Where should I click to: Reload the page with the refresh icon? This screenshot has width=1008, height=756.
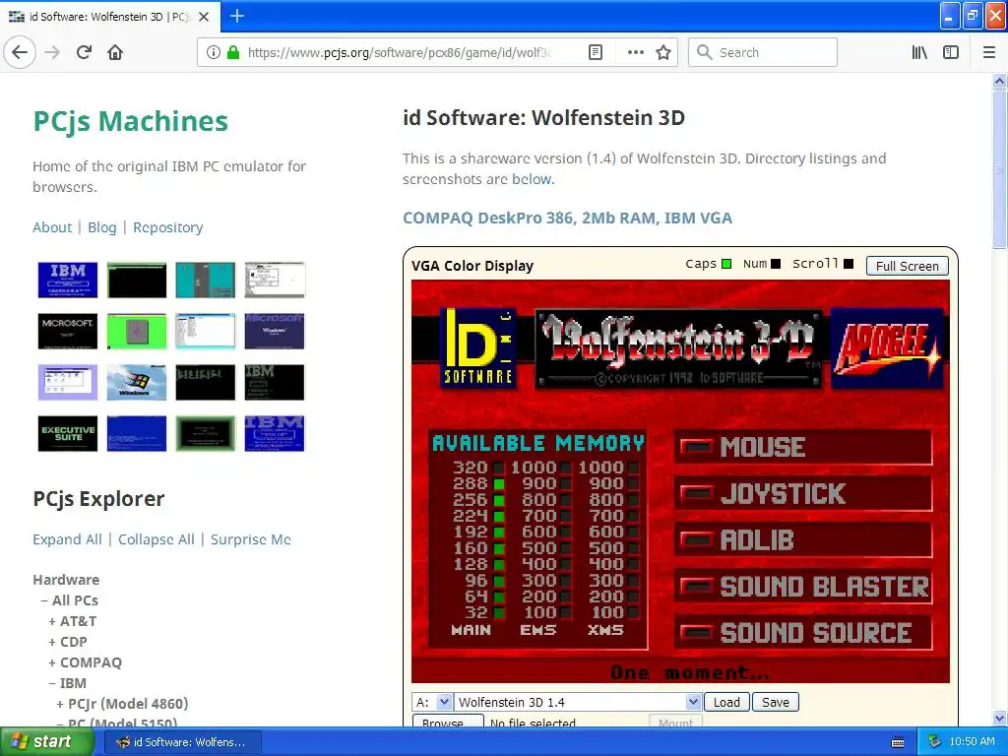pyautogui.click(x=85, y=53)
